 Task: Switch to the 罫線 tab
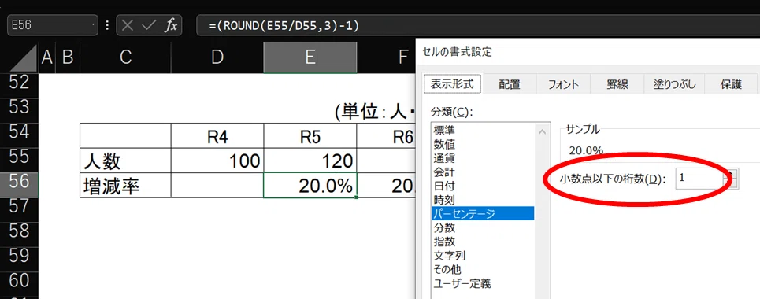tap(617, 84)
